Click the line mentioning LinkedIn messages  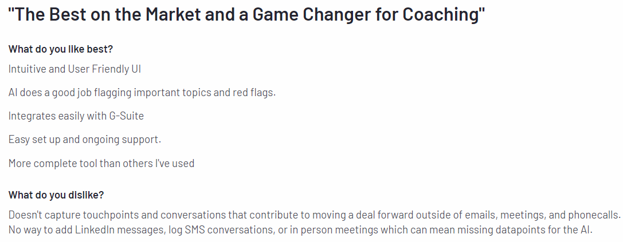pyautogui.click(x=300, y=230)
